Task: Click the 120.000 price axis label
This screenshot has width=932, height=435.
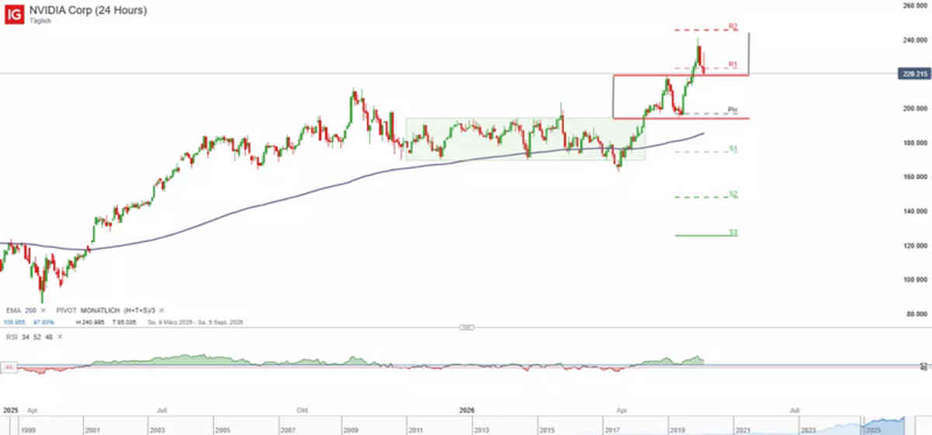Action: (x=916, y=246)
